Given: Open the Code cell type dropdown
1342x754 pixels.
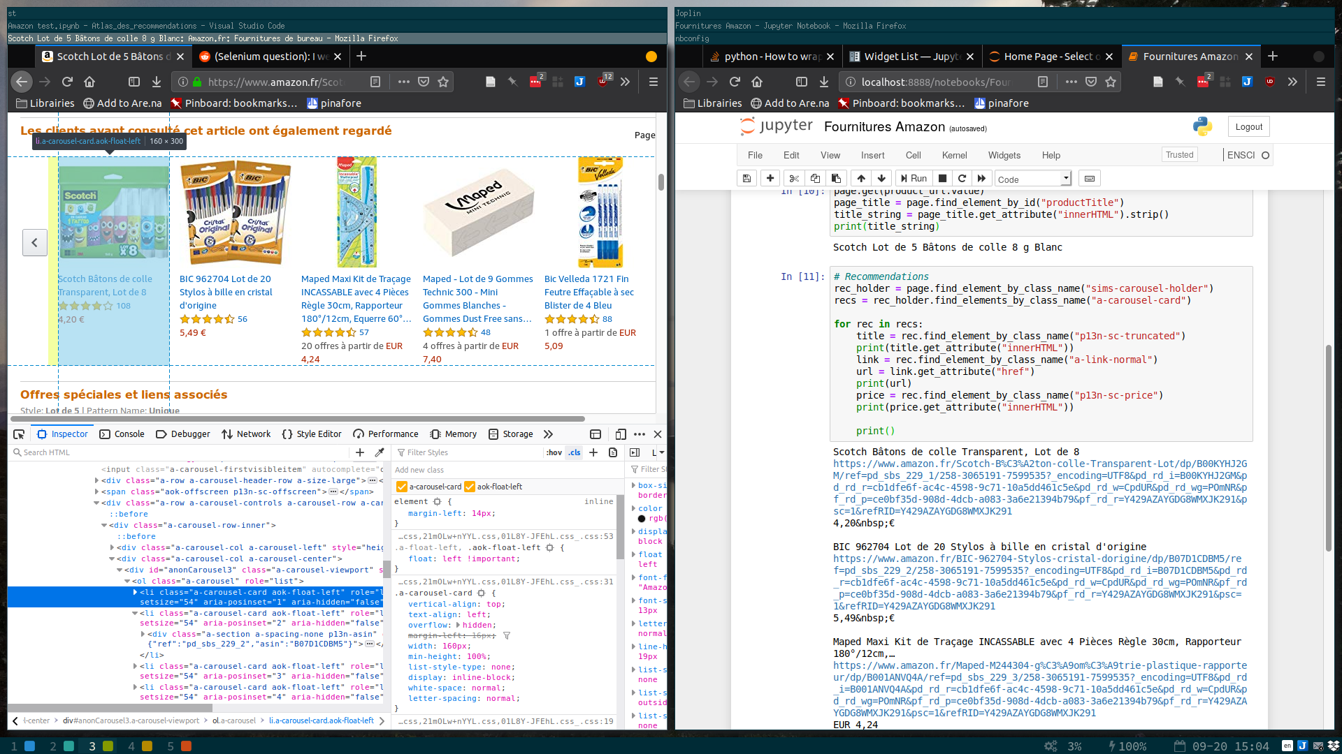Looking at the screenshot, I should point(1033,179).
